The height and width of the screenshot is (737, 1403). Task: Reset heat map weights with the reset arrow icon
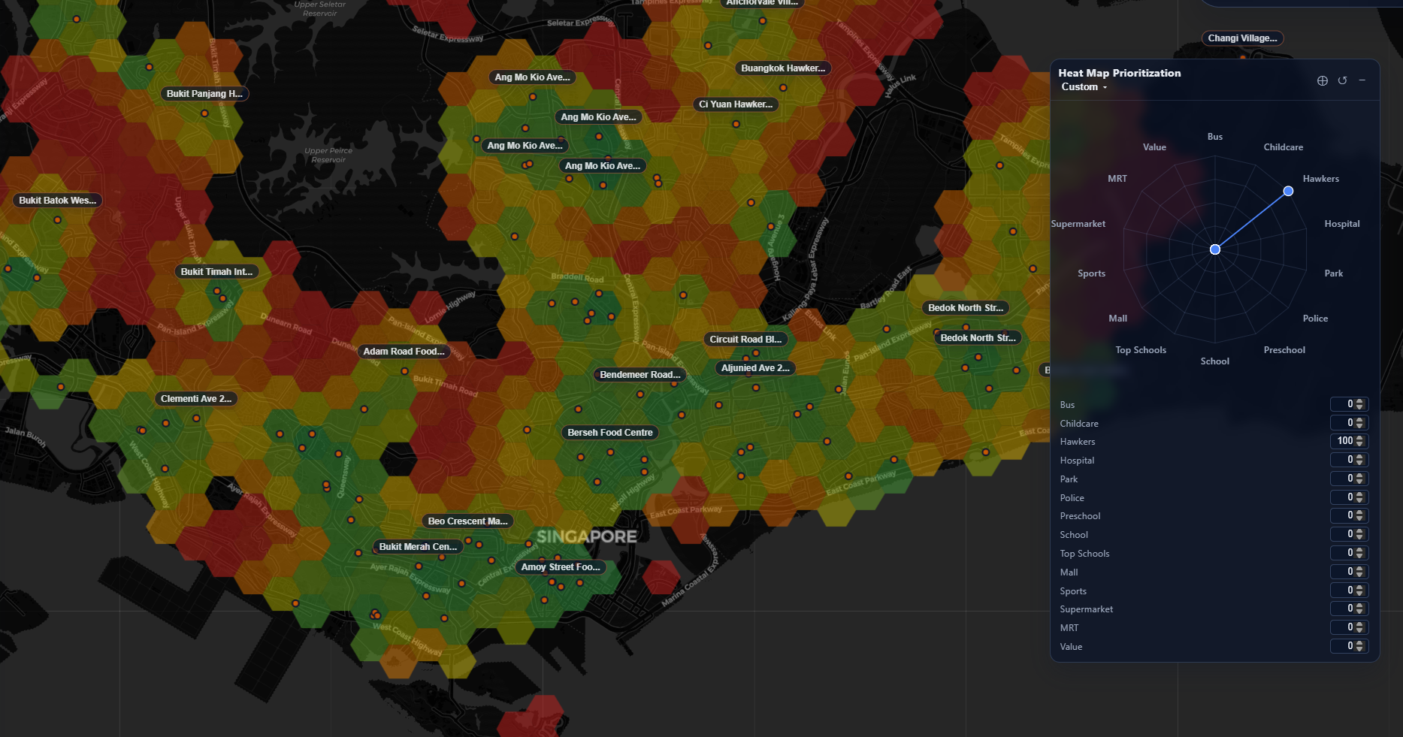1342,80
